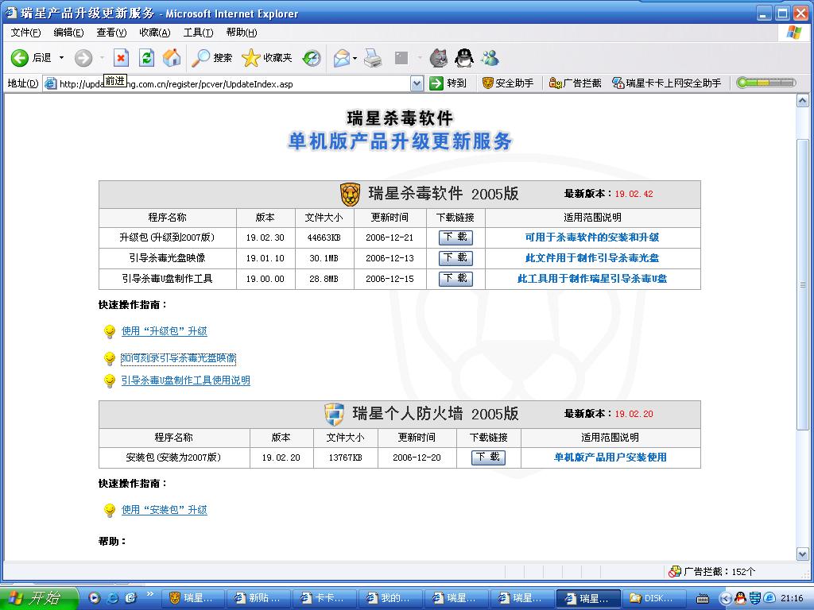Open the 安全助手 toolbar item
The image size is (814, 610).
(508, 83)
